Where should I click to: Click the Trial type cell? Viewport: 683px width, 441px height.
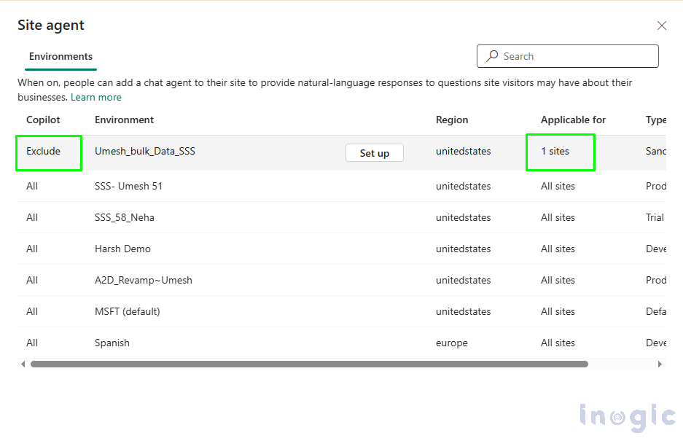655,217
